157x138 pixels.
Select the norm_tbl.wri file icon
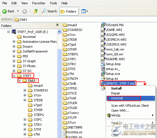(103, 54)
